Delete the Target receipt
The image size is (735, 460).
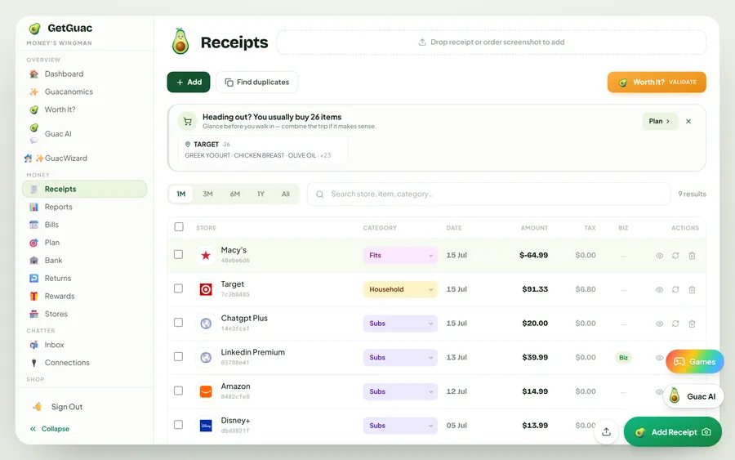[692, 290]
